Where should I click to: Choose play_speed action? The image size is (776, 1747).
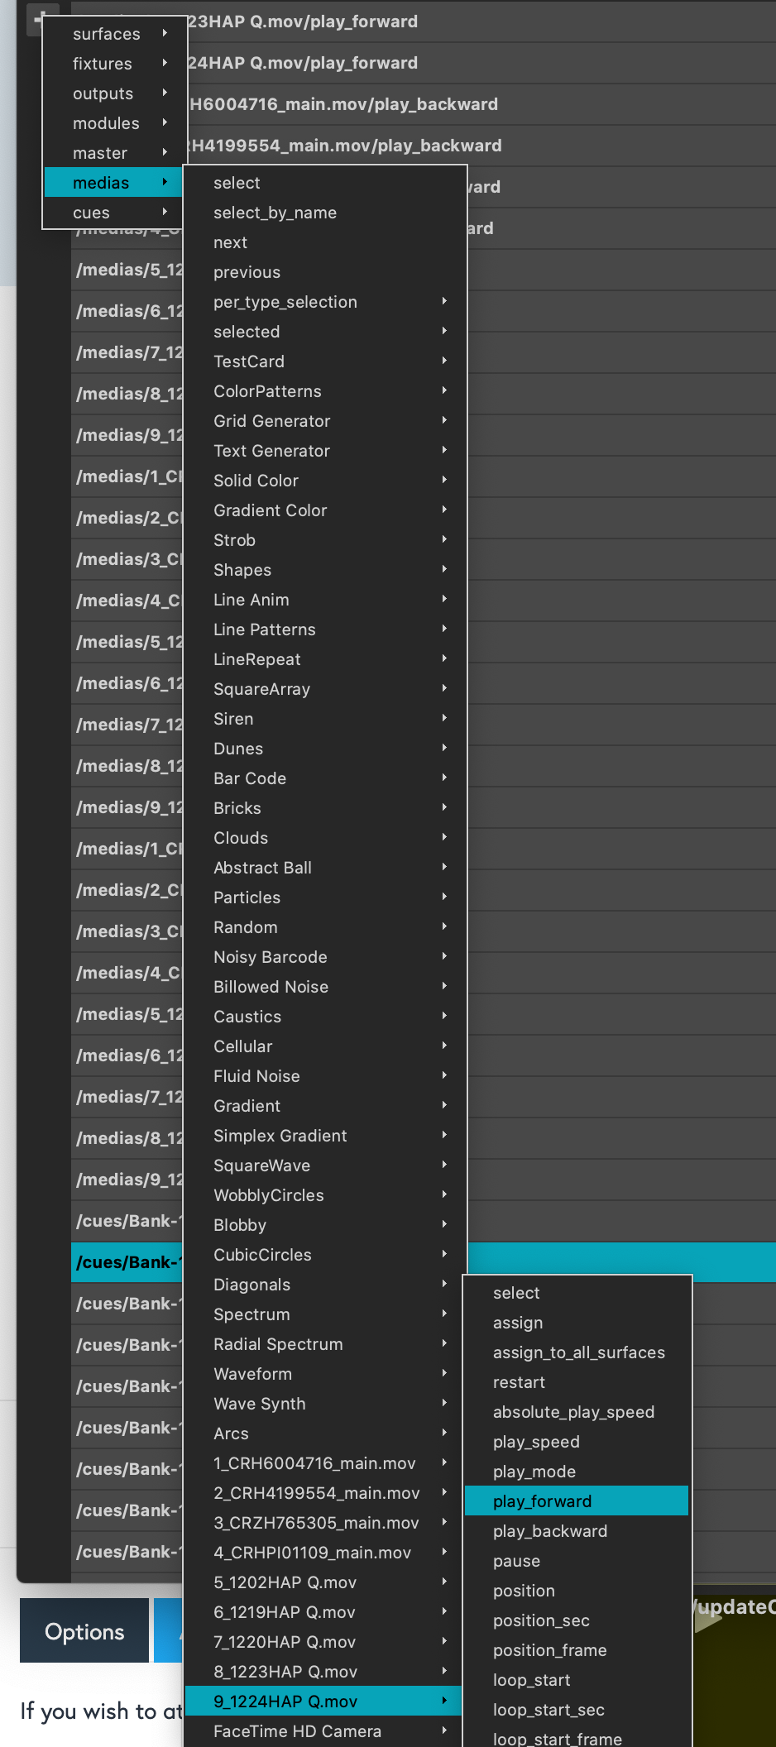[577, 1442]
